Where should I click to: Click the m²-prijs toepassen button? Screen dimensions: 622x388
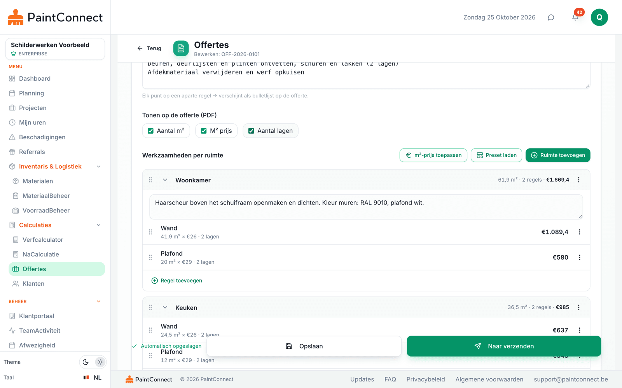pos(433,155)
